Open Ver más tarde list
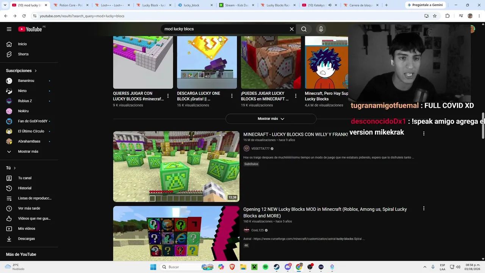Screen dimensions: 485x273 click(x=29, y=208)
